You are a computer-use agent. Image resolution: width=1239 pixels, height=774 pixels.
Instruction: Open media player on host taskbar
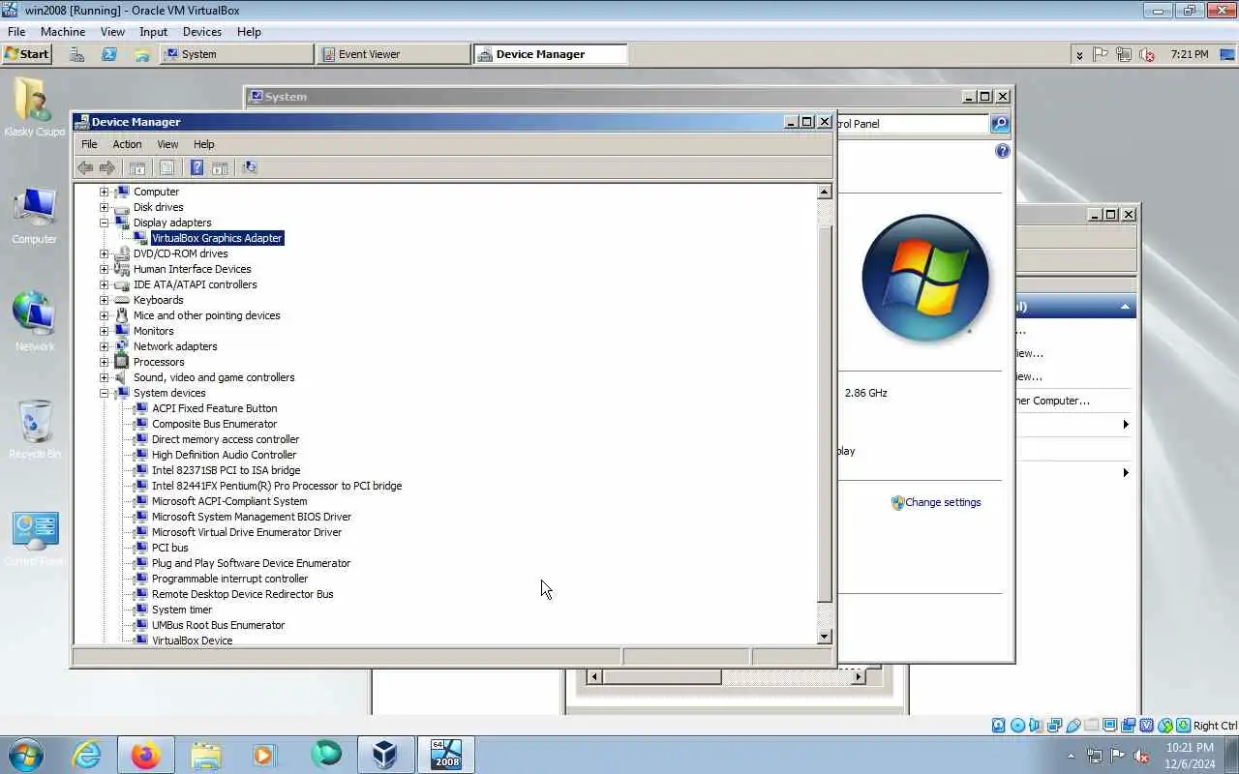[264, 755]
